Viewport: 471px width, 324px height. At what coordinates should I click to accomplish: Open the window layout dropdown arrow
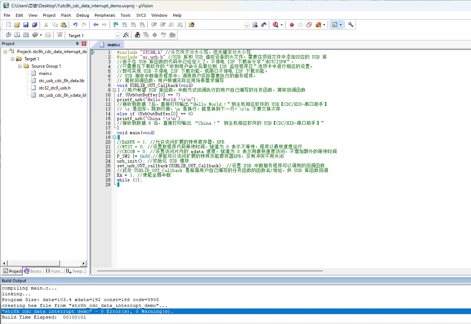point(340,25)
